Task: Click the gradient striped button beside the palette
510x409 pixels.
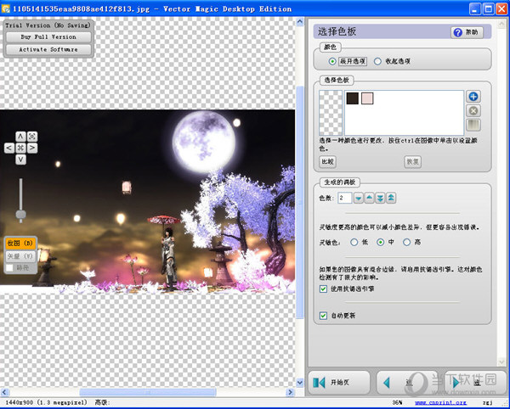Action: 473,125
